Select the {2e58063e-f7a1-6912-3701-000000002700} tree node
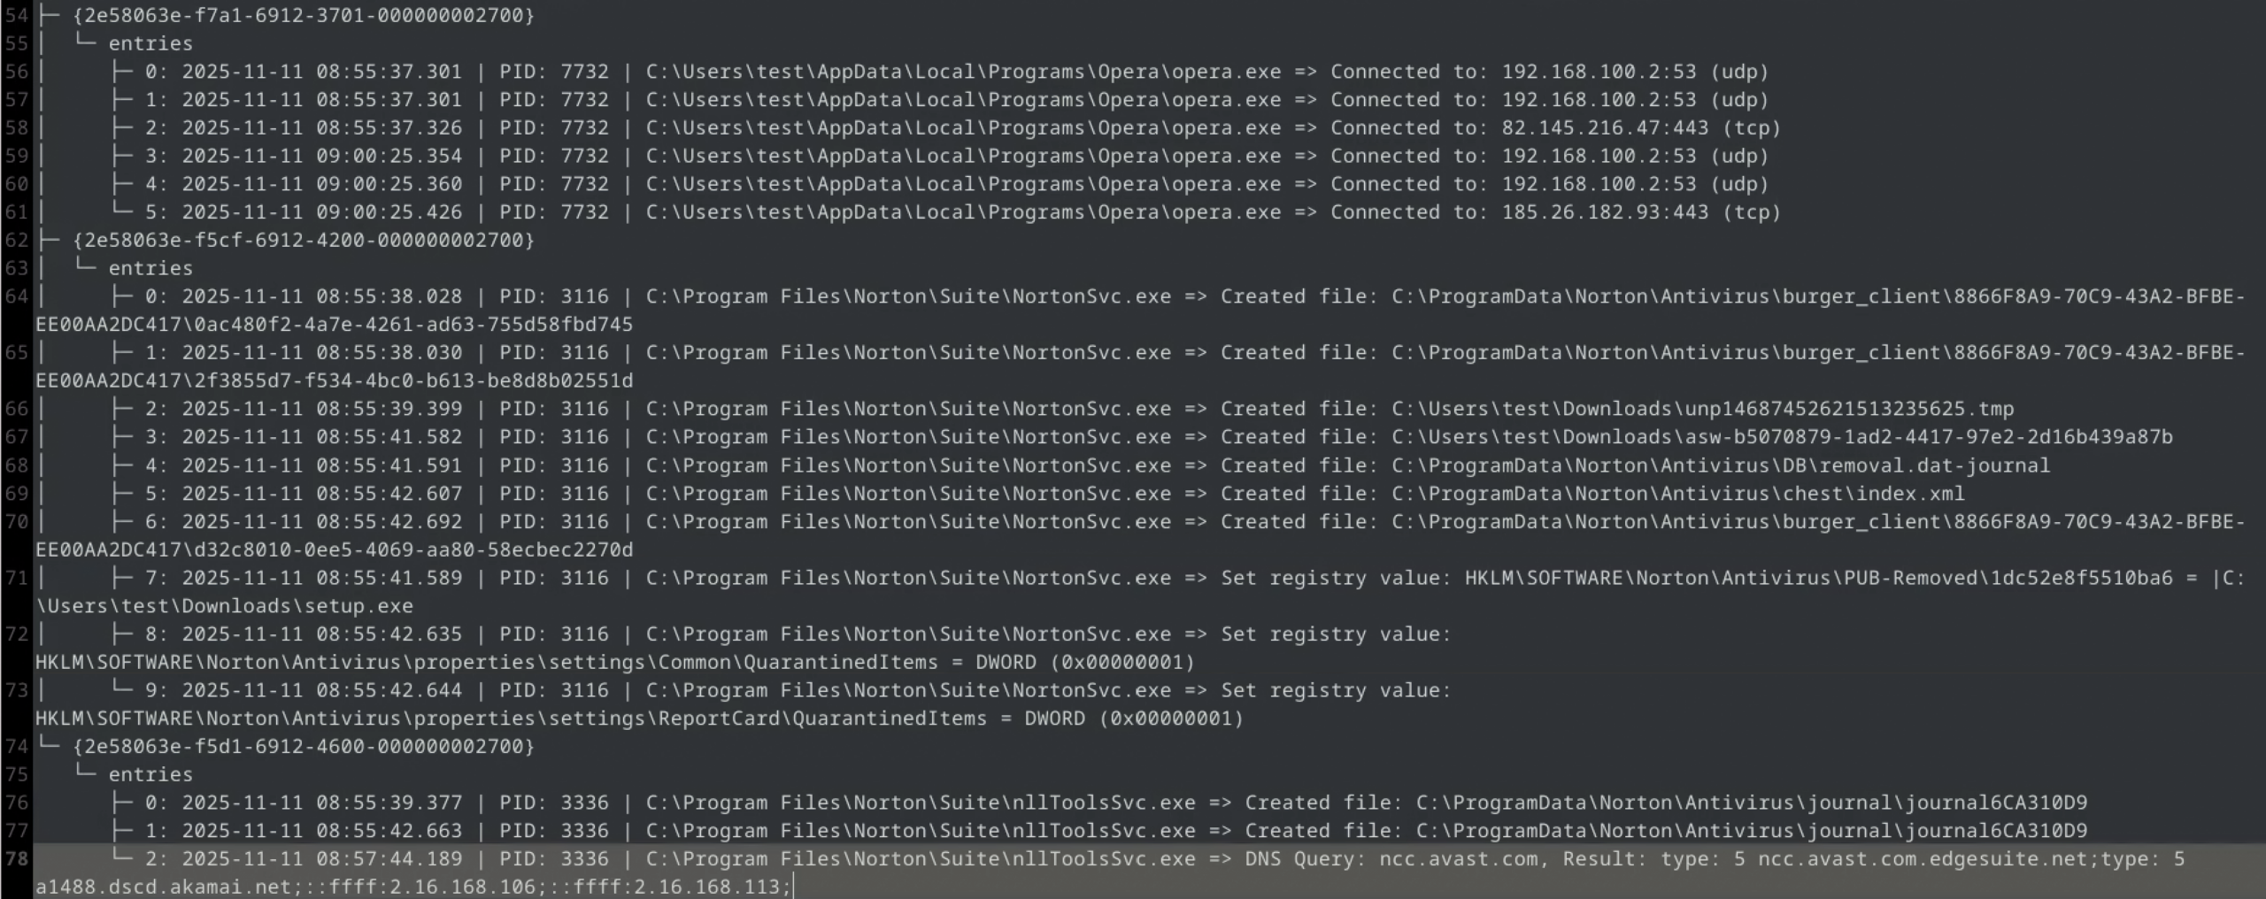The width and height of the screenshot is (2266, 899). coord(304,15)
